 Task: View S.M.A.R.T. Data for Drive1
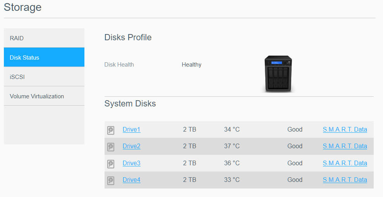[x=345, y=130]
